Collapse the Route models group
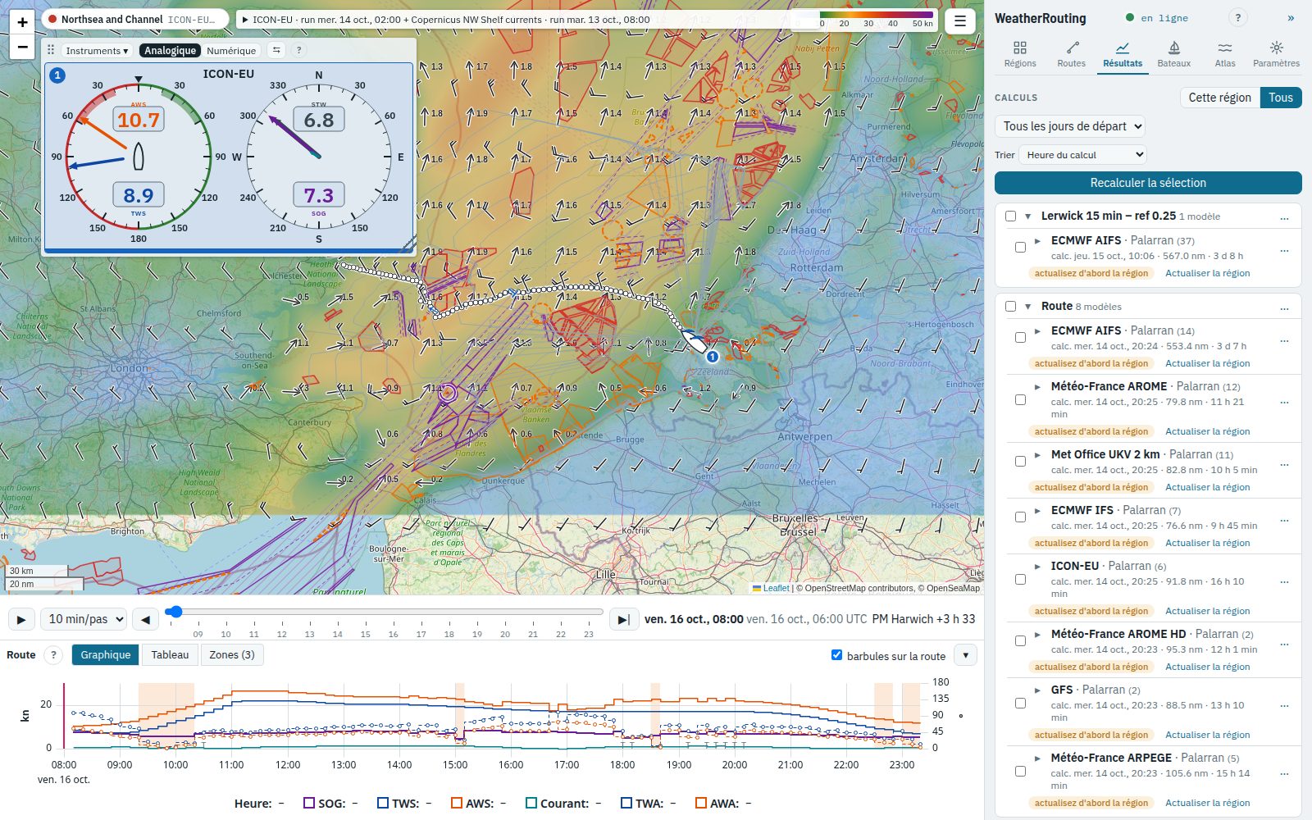1312x820 pixels. (x=1027, y=307)
